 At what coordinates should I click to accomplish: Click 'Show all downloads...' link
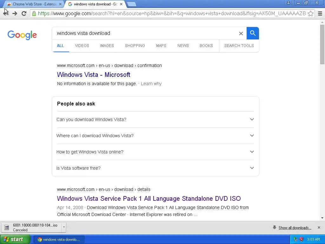295,228
